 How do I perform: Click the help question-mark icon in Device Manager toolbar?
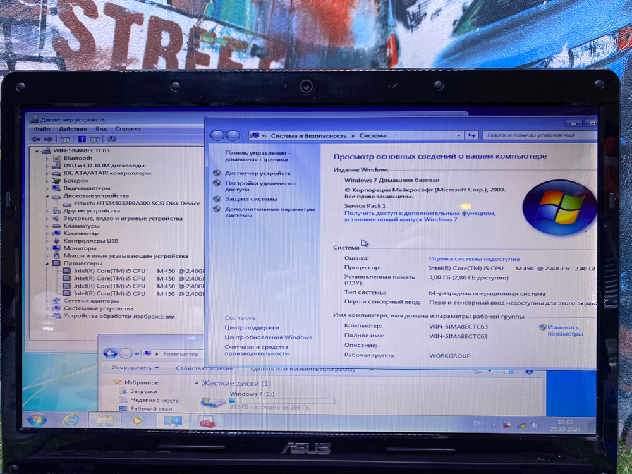point(82,138)
